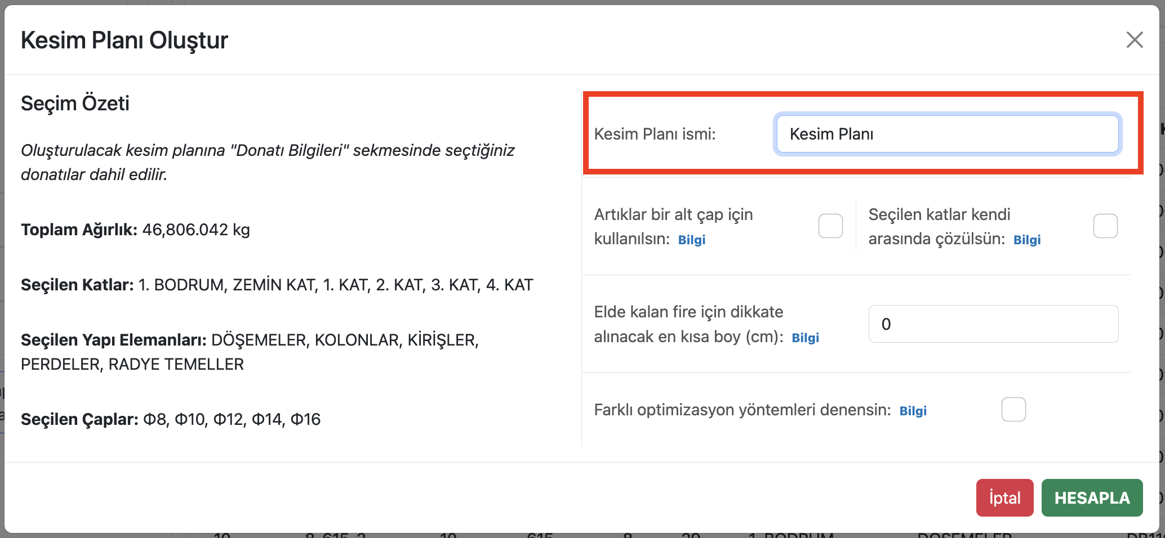This screenshot has height=538, width=1165.
Task: Click the Kesim Planı ismi text field
Action: tap(947, 134)
